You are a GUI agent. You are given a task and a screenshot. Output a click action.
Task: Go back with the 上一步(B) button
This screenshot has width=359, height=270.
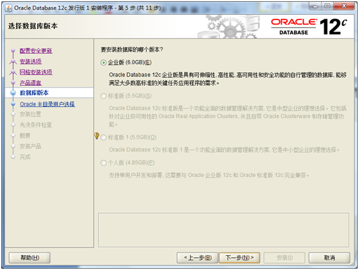click(198, 258)
